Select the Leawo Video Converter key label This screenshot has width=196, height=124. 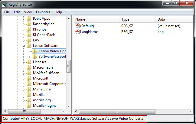52,51
